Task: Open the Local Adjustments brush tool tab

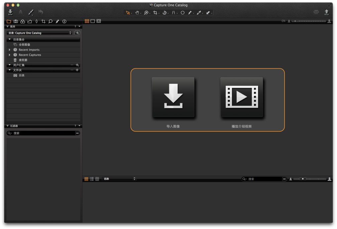Action: 58,21
